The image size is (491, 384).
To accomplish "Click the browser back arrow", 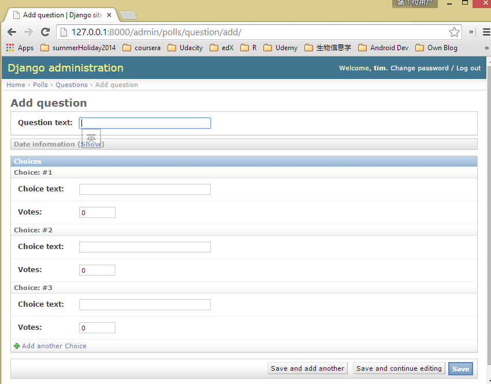I will [12, 32].
